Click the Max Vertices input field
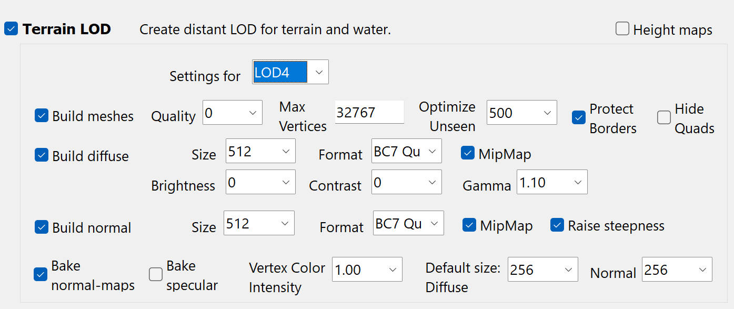The width and height of the screenshot is (734, 309). pyautogui.click(x=369, y=113)
